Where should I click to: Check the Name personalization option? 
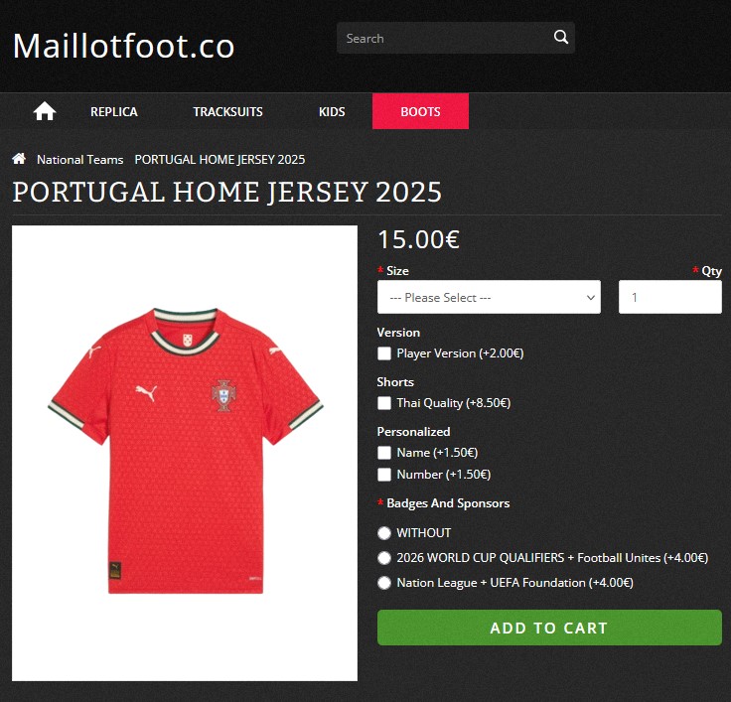click(384, 453)
